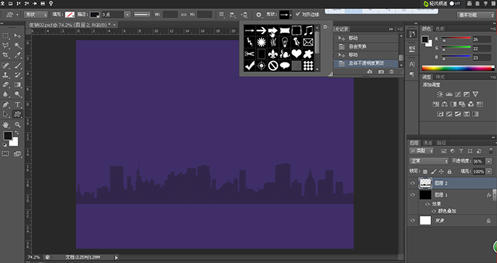Add a Levels adjustment from Adjustments panel
Image resolution: width=497 pixels, height=263 pixels.
449,95
